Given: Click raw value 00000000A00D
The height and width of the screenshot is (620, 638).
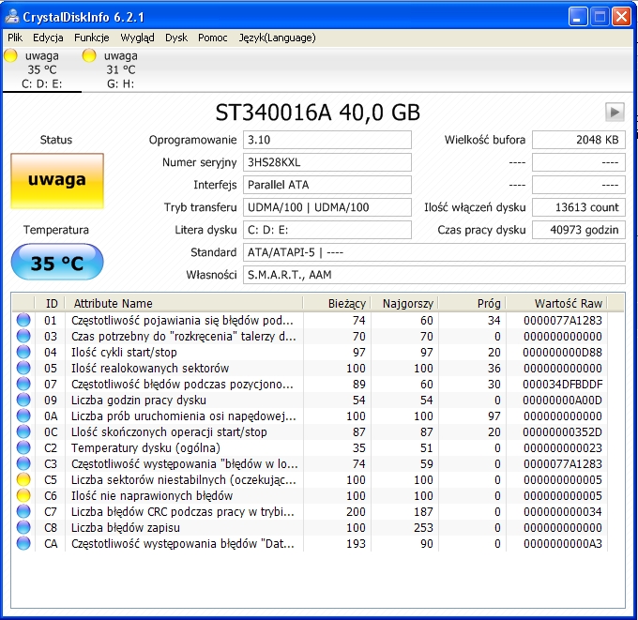Looking at the screenshot, I should point(563,400).
